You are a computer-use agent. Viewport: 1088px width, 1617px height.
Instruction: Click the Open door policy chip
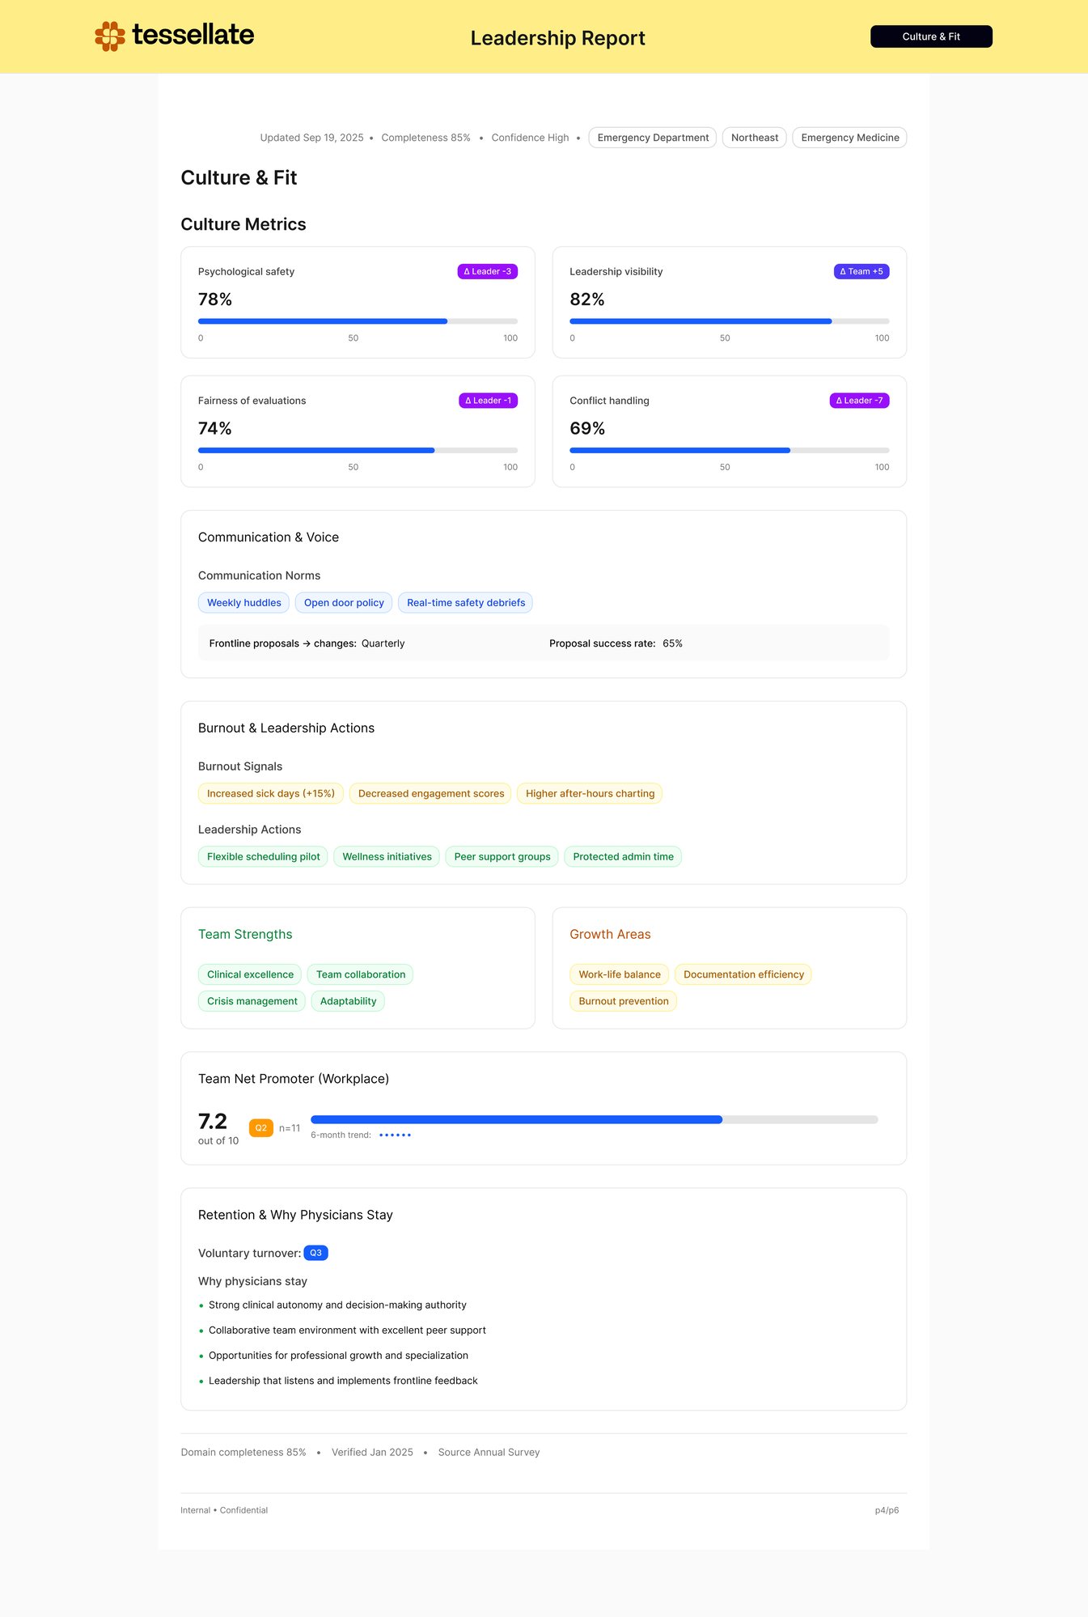pyautogui.click(x=344, y=603)
